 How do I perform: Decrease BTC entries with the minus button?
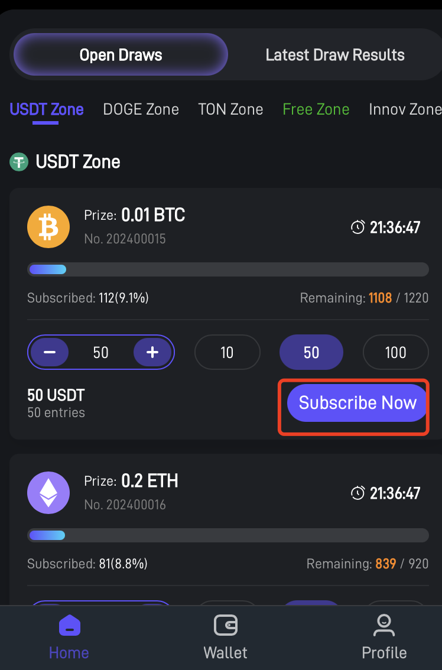point(50,353)
